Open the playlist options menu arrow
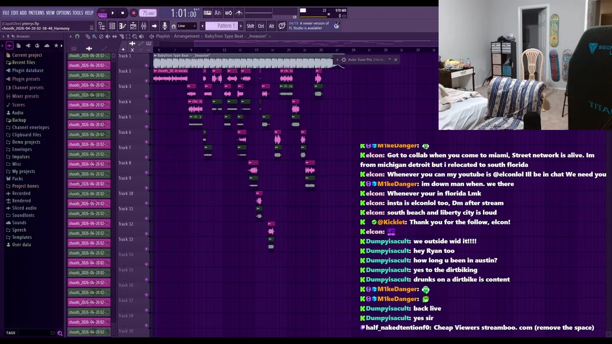The image size is (612, 344). tap(71, 36)
